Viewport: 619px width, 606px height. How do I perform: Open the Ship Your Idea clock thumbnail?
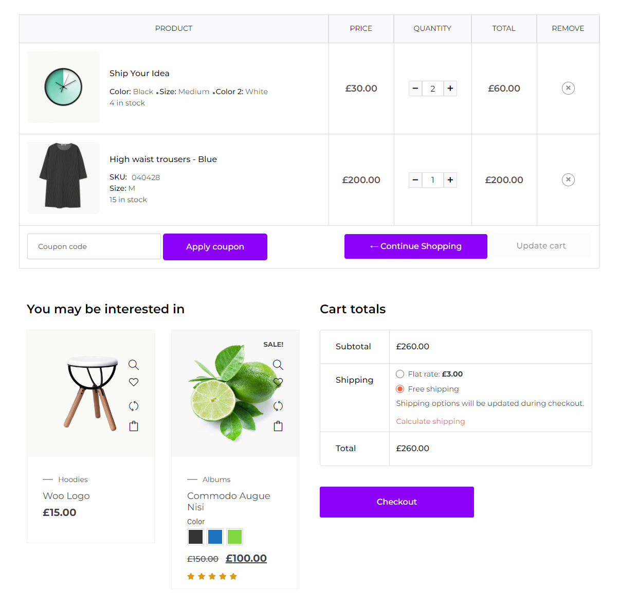click(x=63, y=87)
